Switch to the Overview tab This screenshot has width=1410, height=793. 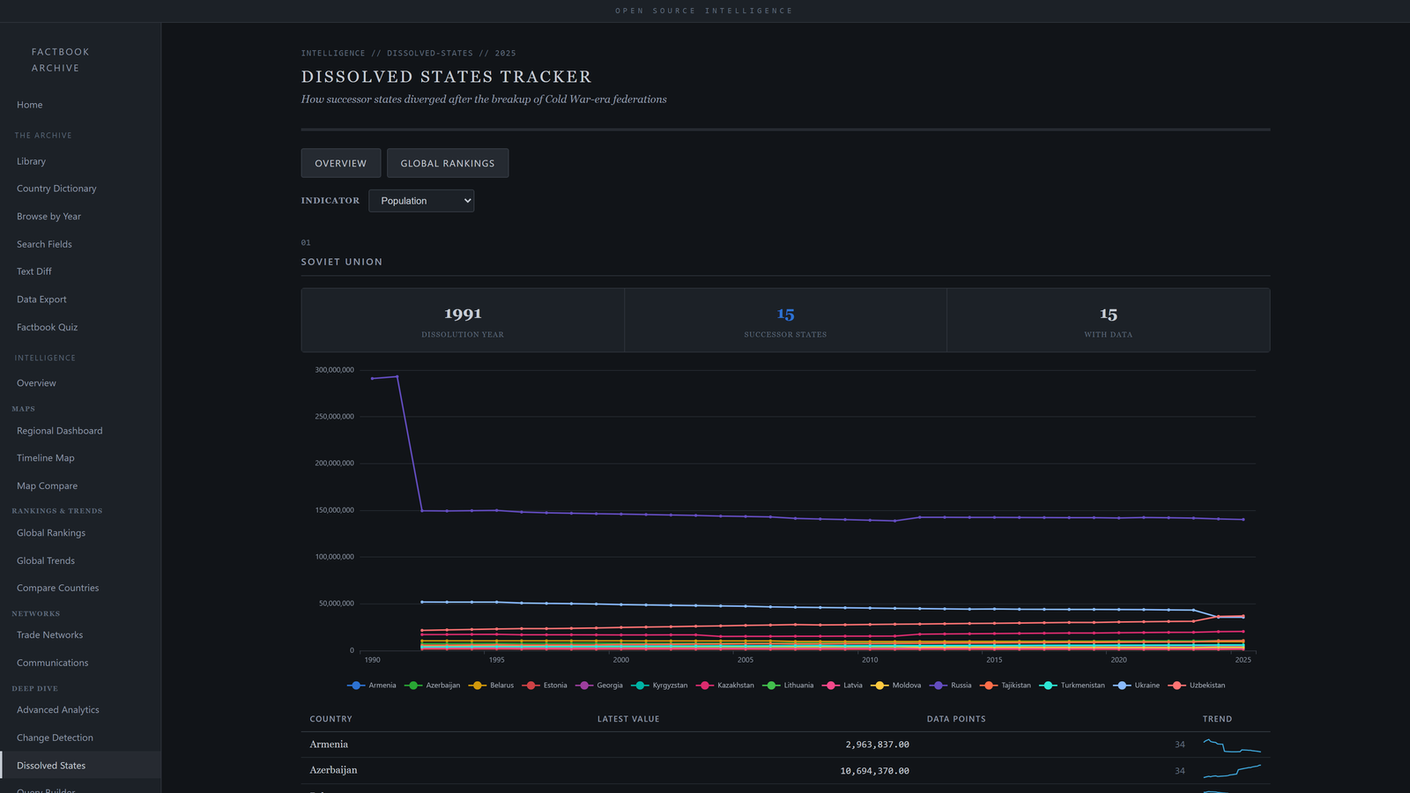pyautogui.click(x=341, y=163)
